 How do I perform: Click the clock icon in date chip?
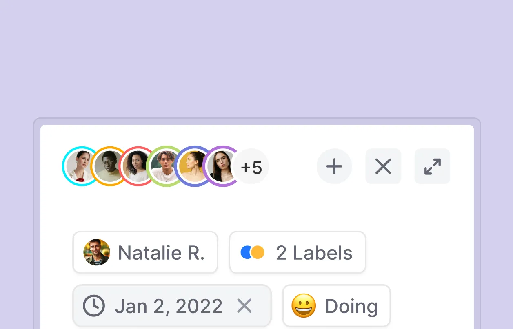click(94, 306)
